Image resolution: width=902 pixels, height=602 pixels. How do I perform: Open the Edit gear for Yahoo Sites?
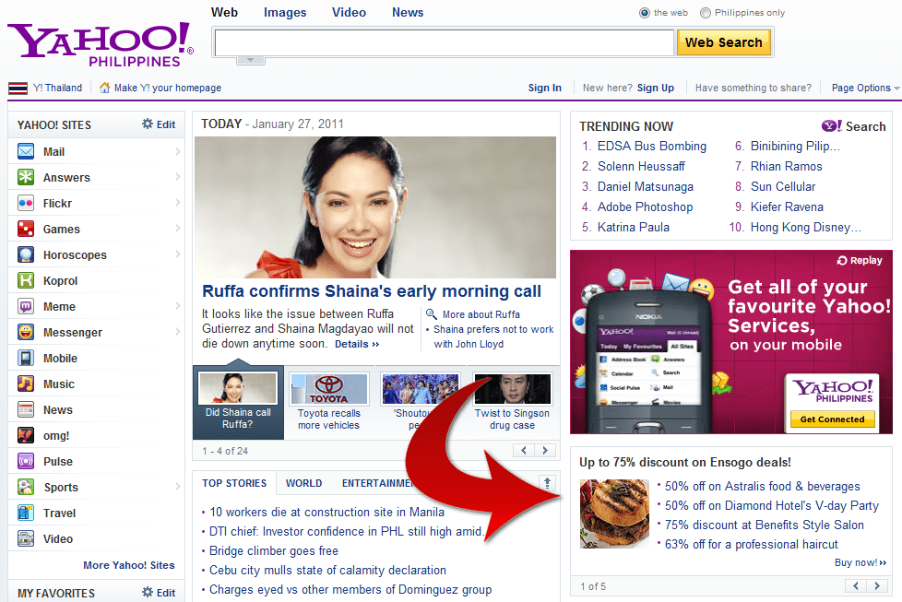click(x=146, y=124)
